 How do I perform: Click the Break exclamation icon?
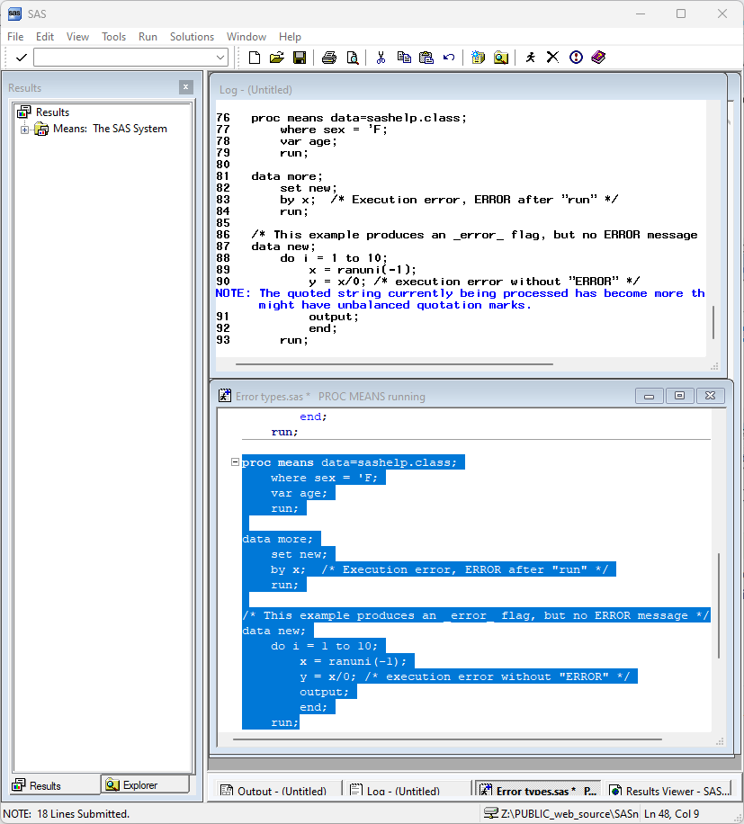pos(576,58)
